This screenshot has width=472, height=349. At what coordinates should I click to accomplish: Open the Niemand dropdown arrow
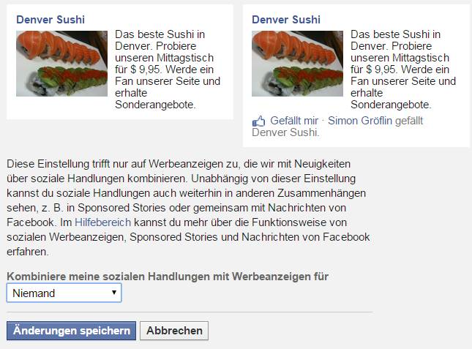click(x=114, y=293)
